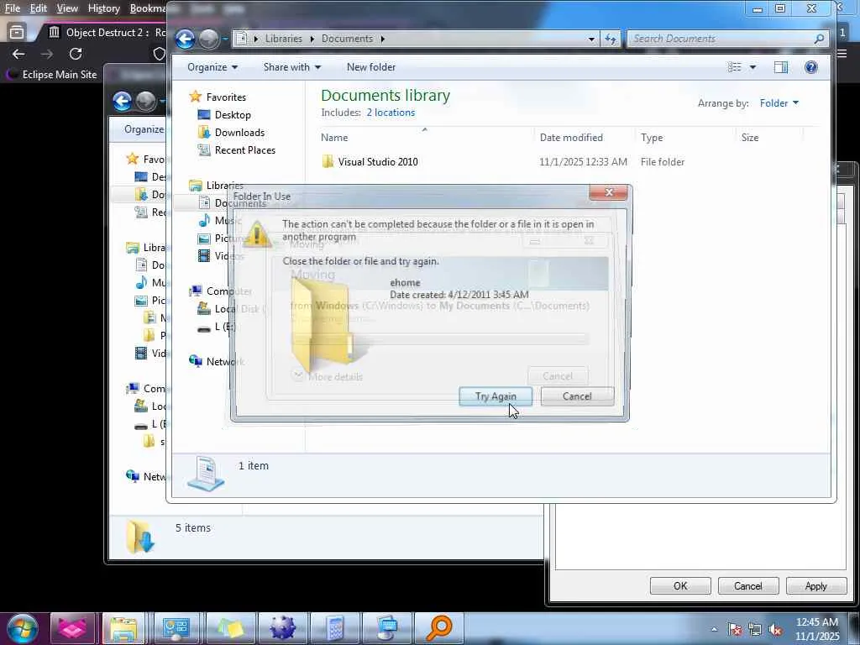The height and width of the screenshot is (645, 860).
Task: Click the forward arrow in Documents window
Action: [x=208, y=39]
